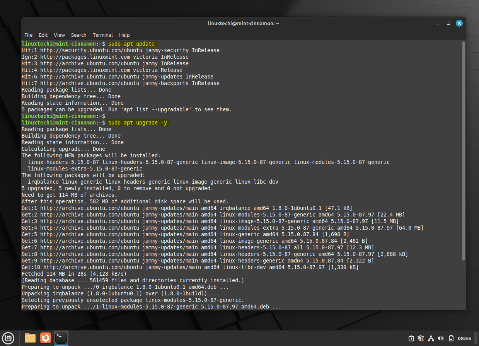This screenshot has width=479, height=346.
Task: Click the terminal vertical scrollbar
Action: point(464,151)
